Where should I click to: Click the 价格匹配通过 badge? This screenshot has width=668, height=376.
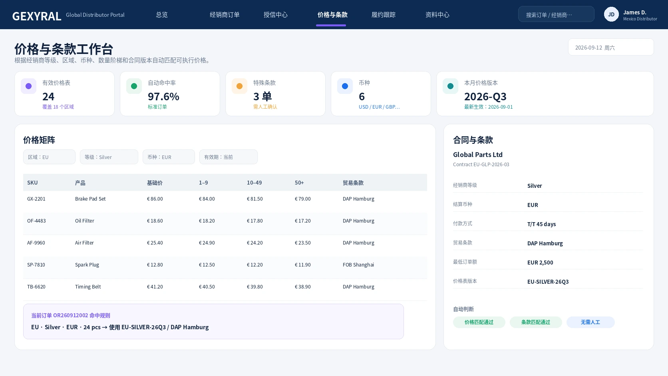479,322
